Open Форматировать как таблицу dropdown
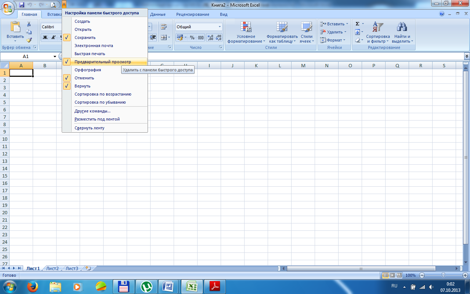Image resolution: width=470 pixels, height=294 pixels. click(x=282, y=32)
